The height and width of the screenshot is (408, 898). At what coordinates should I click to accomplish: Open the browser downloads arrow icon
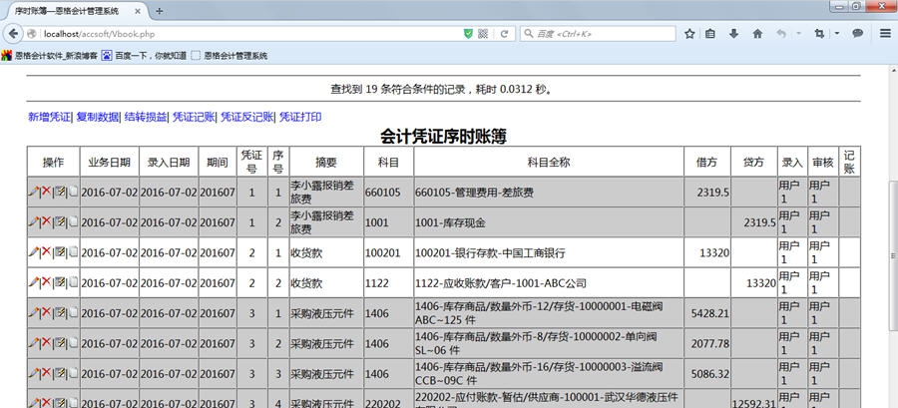(x=733, y=33)
